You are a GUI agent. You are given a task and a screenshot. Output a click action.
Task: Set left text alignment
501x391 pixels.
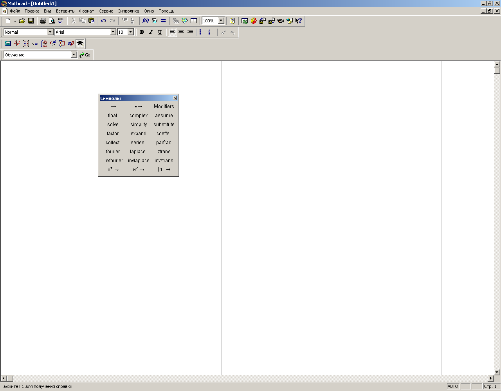172,32
